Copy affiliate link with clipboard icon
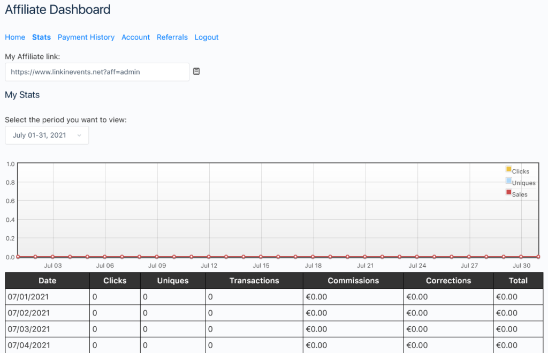This screenshot has width=548, height=353. click(x=196, y=71)
